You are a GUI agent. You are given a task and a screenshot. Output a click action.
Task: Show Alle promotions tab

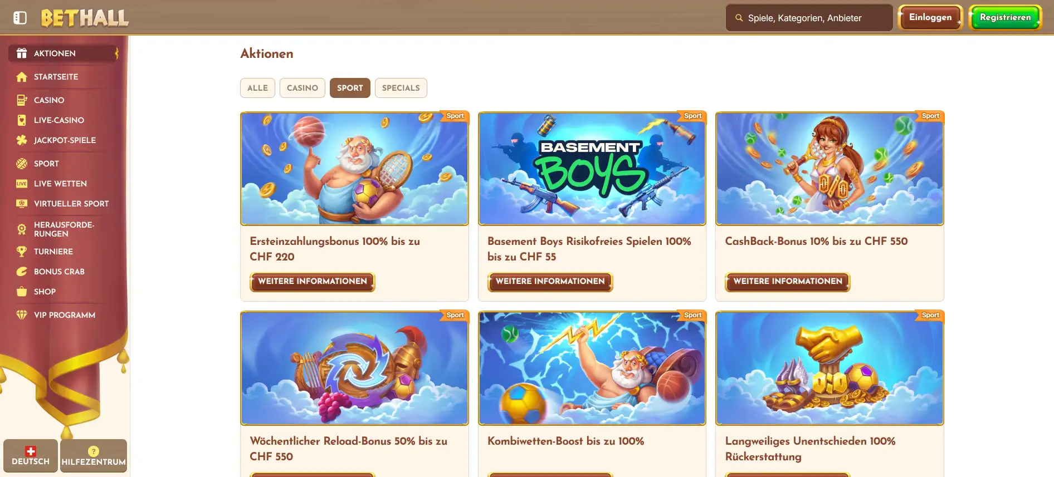(x=257, y=88)
